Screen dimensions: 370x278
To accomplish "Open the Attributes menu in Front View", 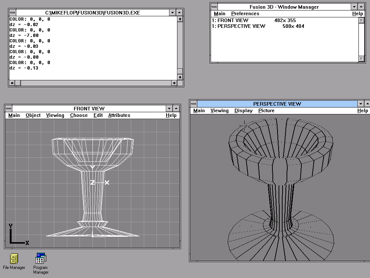I will 119,115.
